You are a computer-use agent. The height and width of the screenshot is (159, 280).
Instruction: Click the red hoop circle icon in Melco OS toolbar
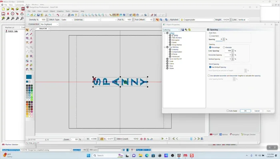click(12, 14)
